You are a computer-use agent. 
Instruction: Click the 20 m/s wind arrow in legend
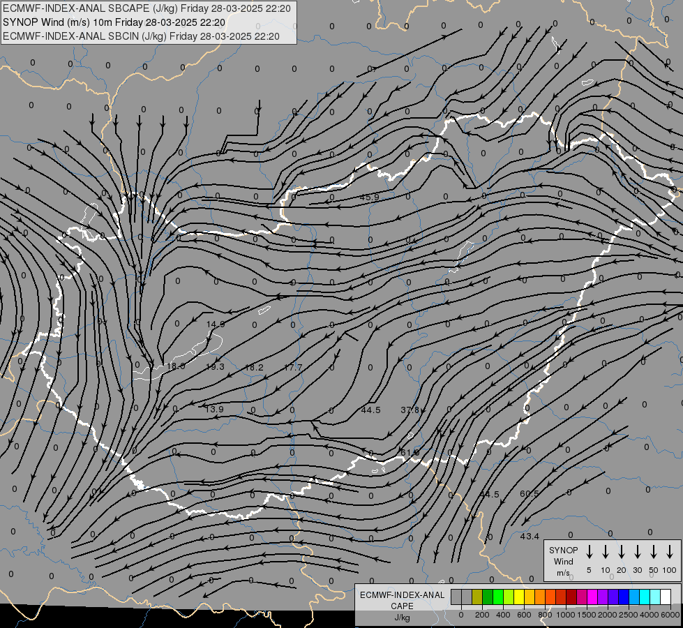(622, 552)
